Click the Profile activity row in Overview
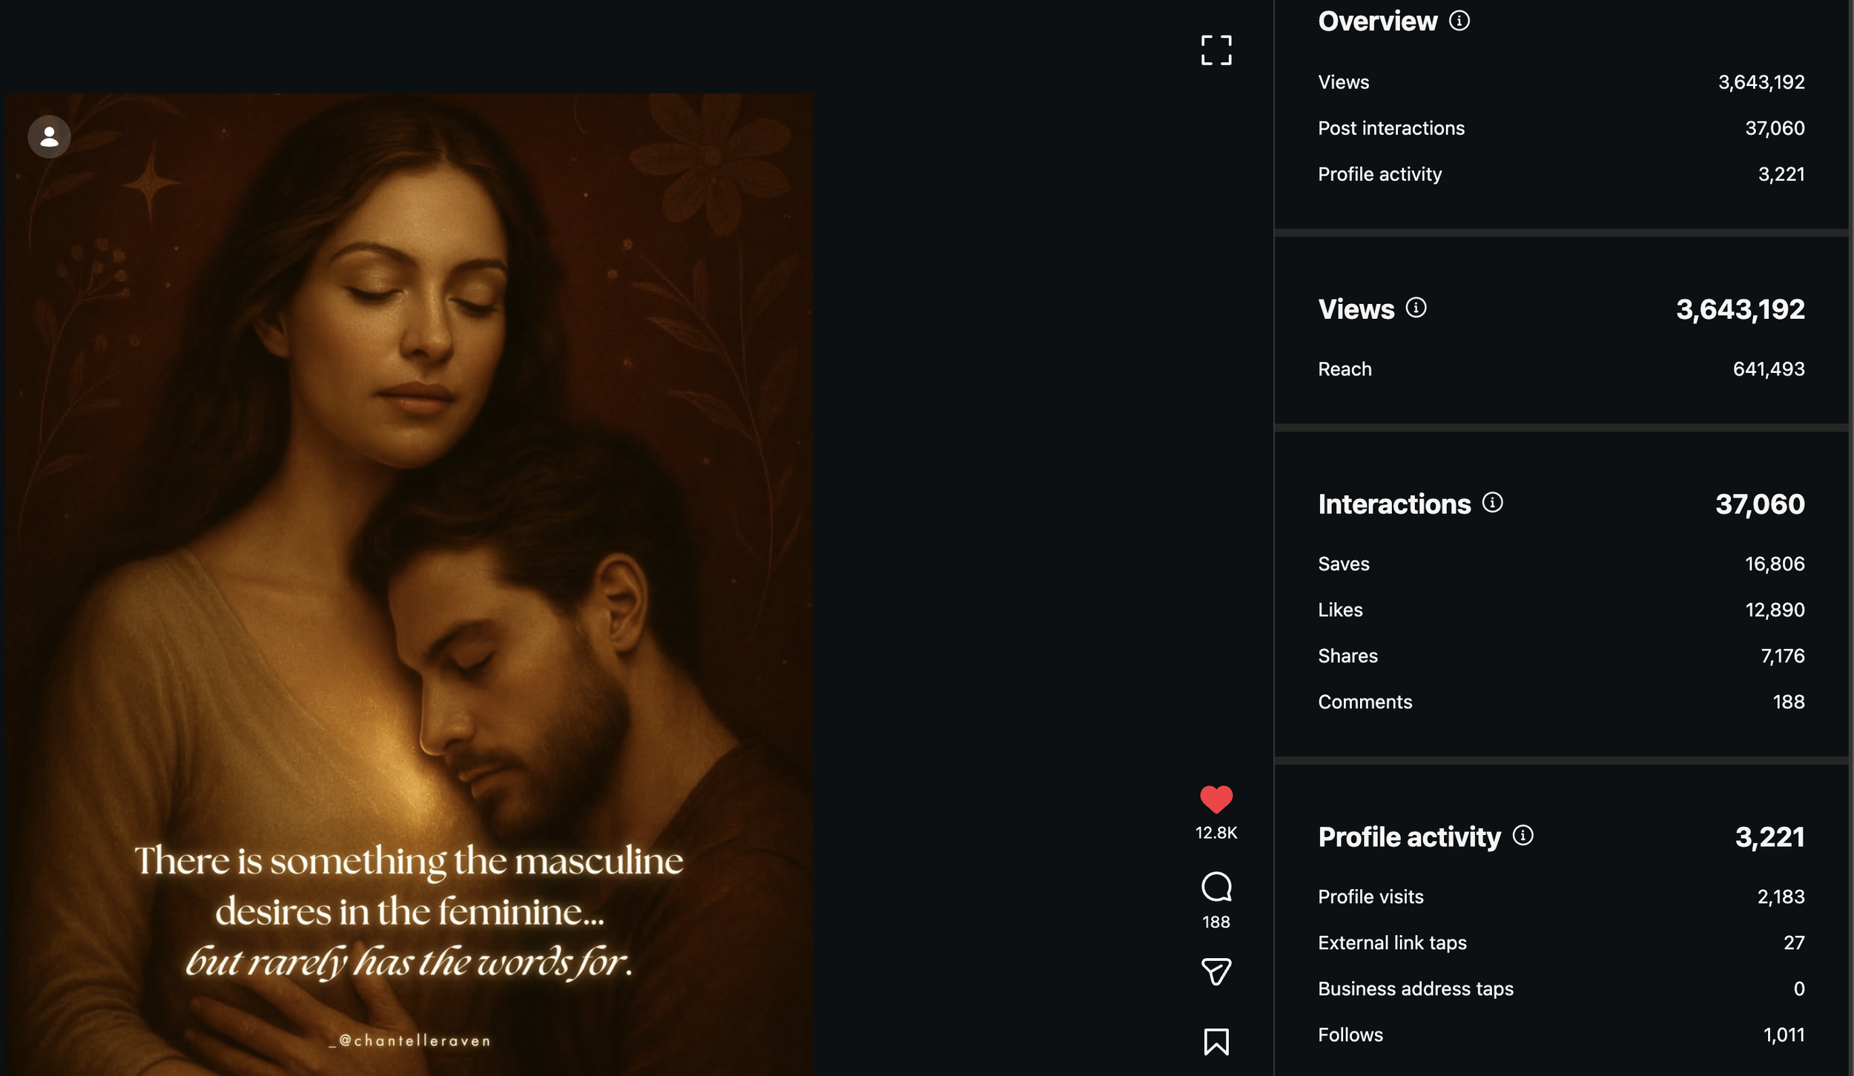 [1560, 174]
